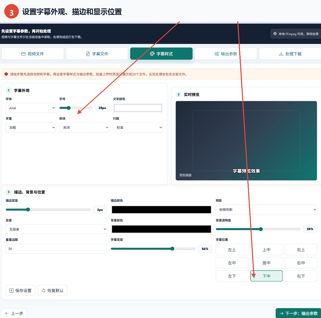Click the 58% opacity value

point(310,229)
